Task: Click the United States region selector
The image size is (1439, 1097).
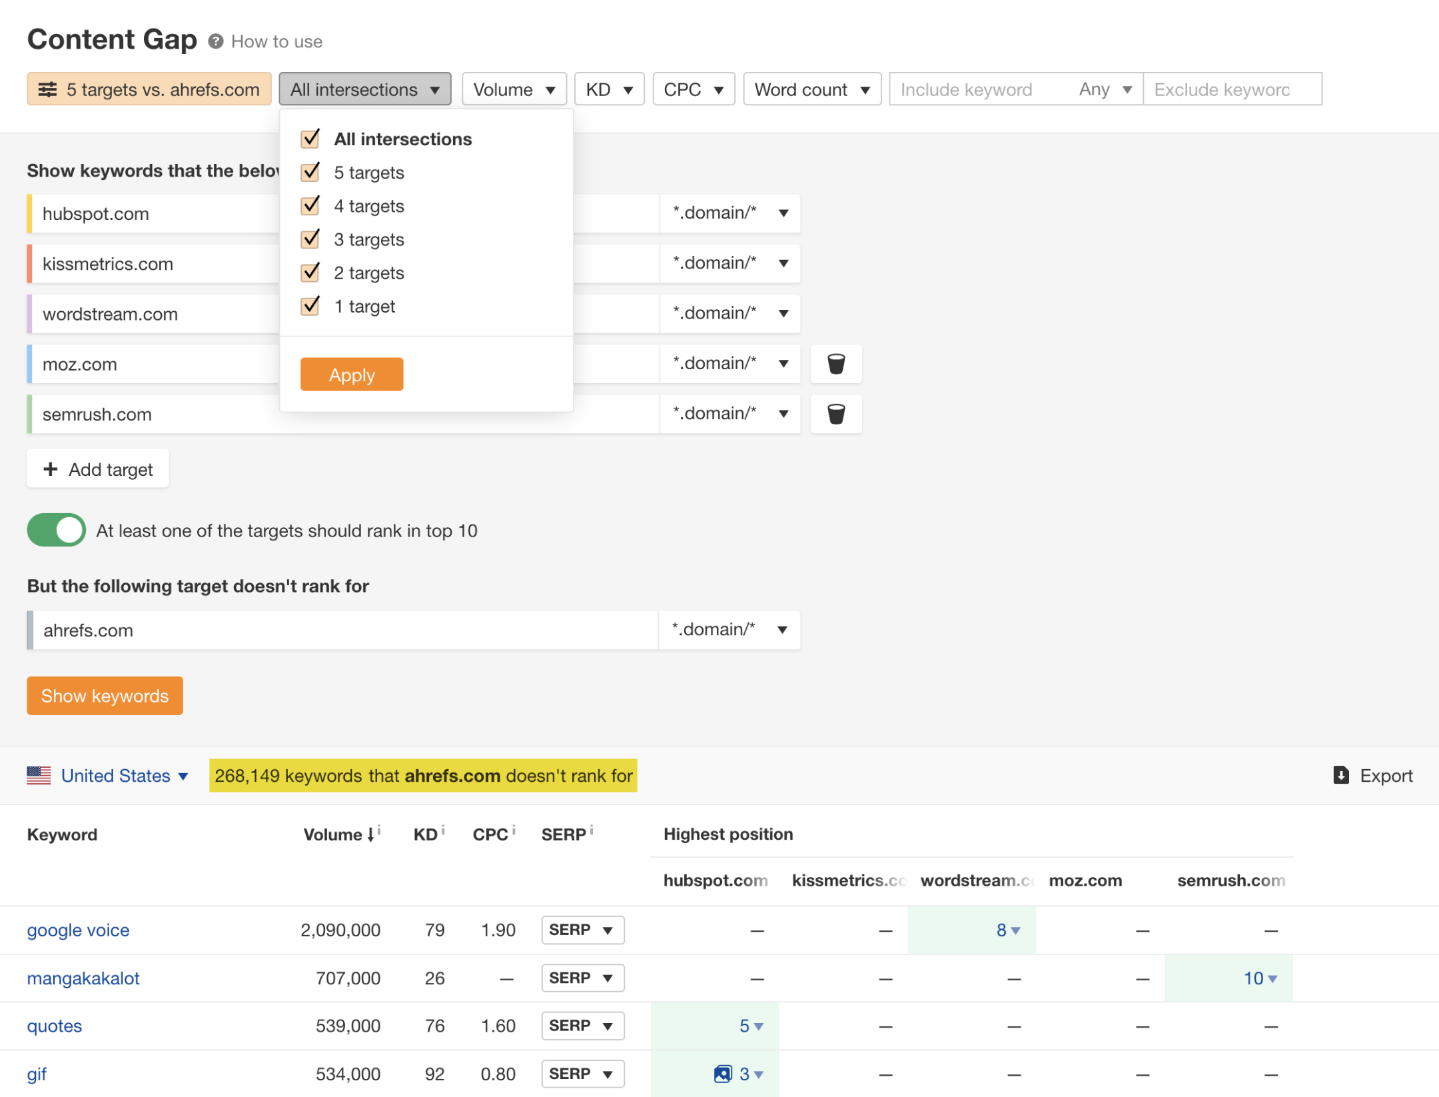Action: point(117,776)
